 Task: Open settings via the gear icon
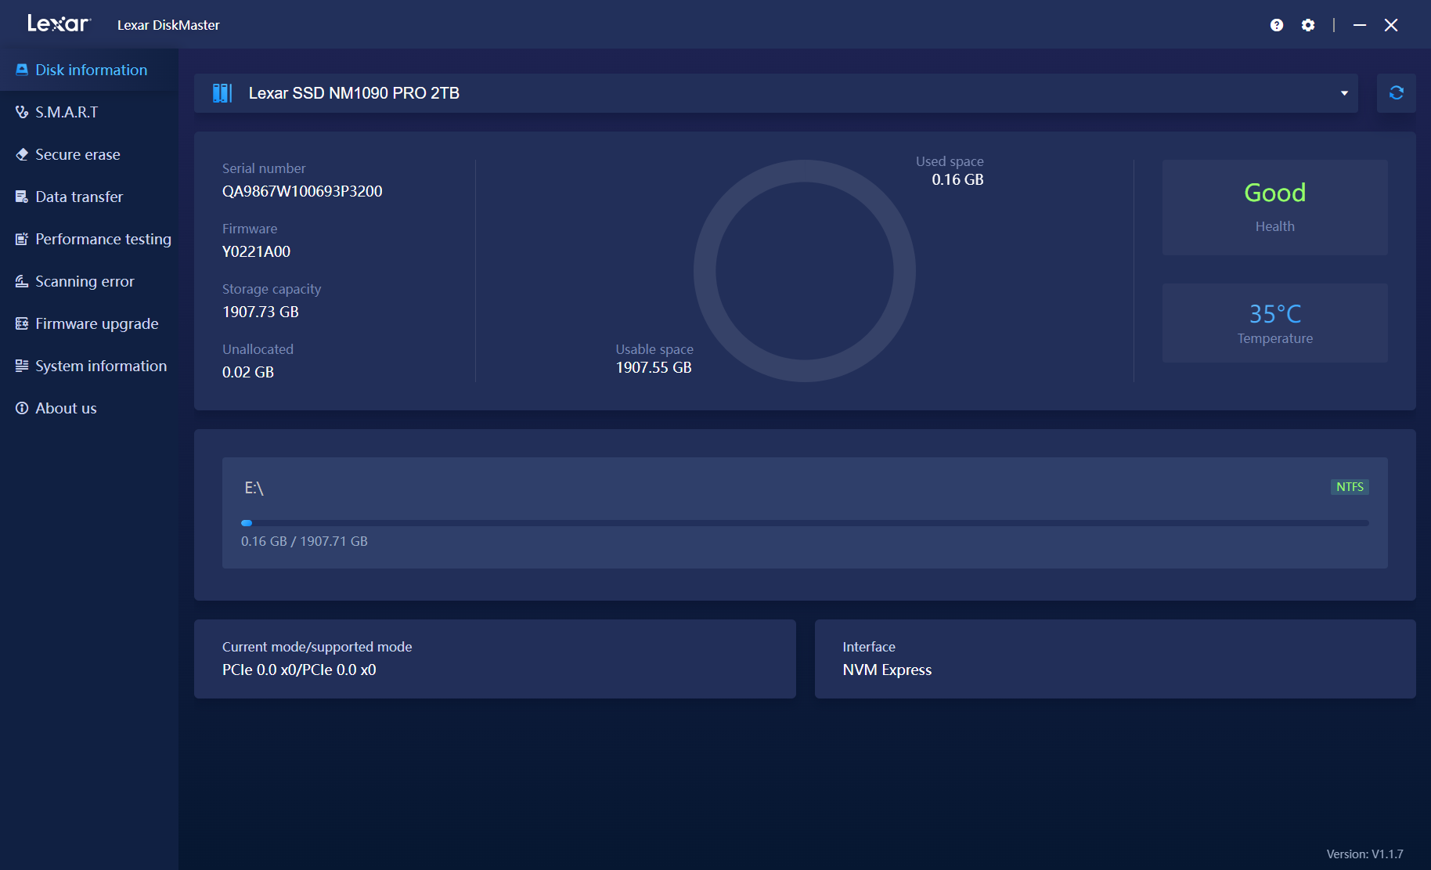[1308, 25]
